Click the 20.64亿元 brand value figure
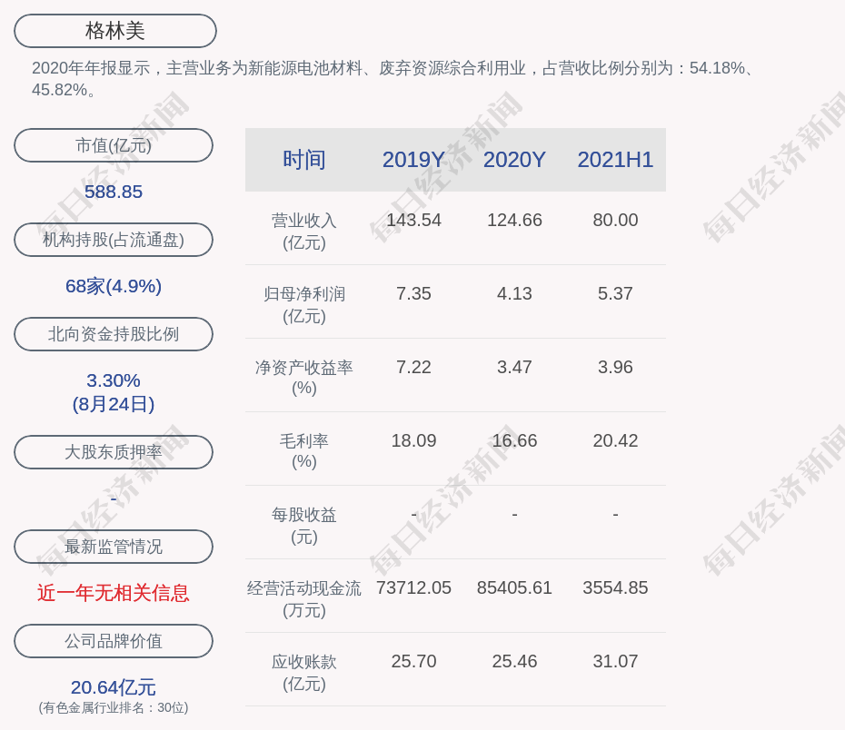Viewport: 845px width, 730px height. (x=114, y=687)
